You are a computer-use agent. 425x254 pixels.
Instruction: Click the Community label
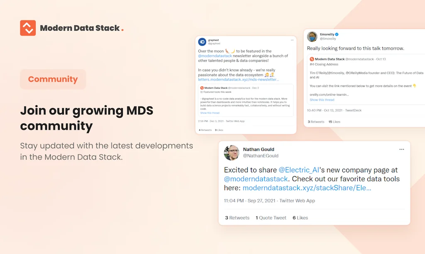tap(53, 79)
